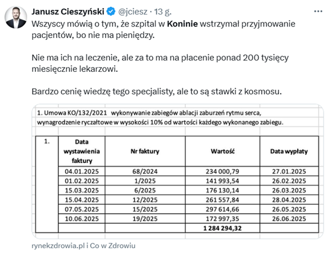
Task: Open the @jciesz handle link
Action: tap(133, 11)
